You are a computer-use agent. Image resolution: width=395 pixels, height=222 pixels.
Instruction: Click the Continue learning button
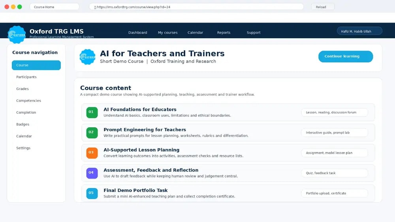[x=346, y=56]
